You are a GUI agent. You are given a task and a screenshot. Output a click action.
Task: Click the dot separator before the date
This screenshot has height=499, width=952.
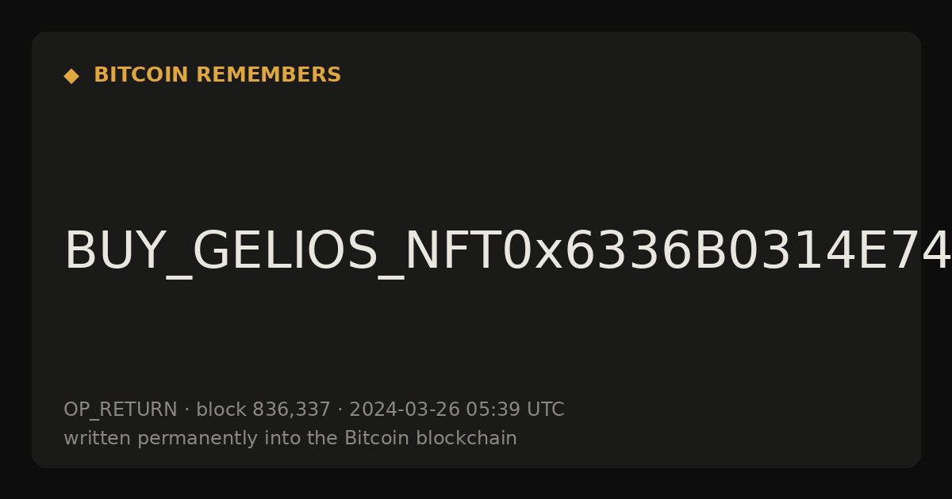[340, 410]
